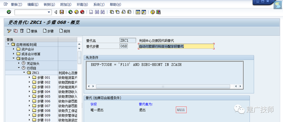The image size is (283, 122).
Task: Click the yellow Exit icon
Action: point(77,12)
